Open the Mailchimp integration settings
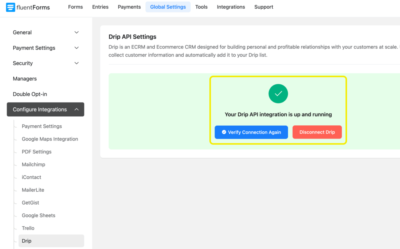 (33, 164)
